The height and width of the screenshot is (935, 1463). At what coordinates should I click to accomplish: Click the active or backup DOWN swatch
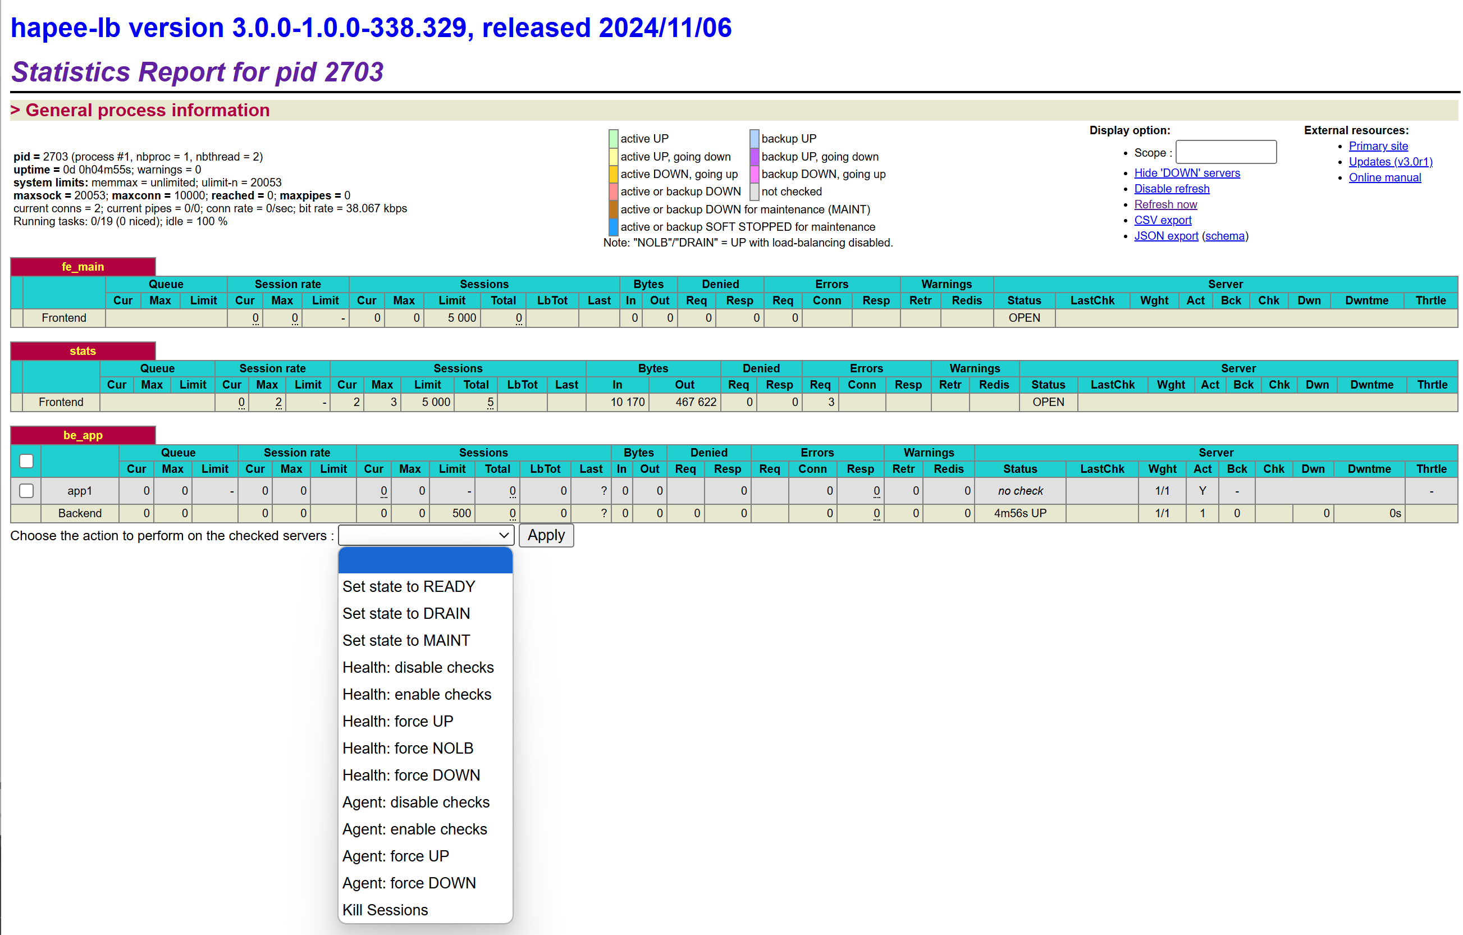614,191
